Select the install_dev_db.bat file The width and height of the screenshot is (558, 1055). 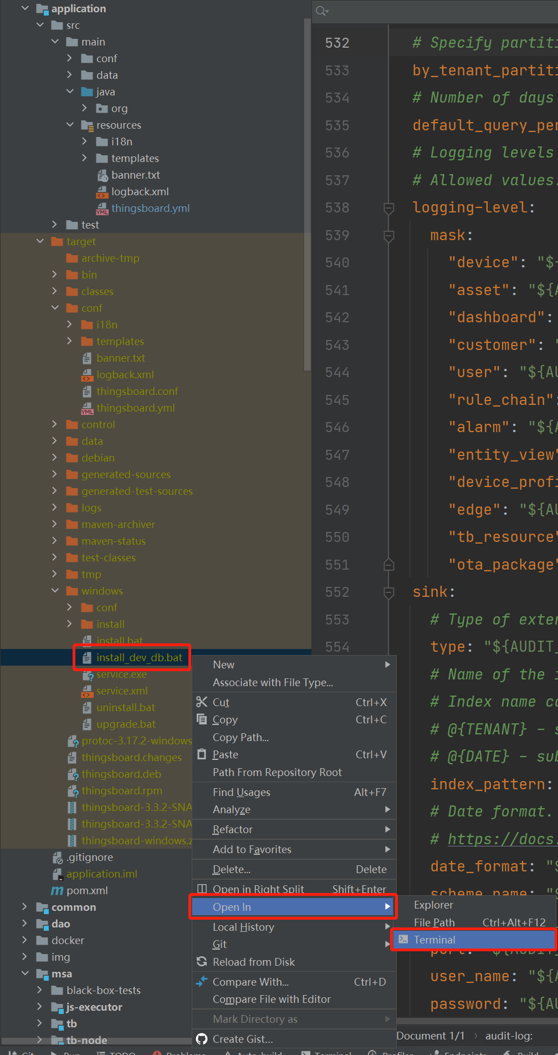point(139,657)
